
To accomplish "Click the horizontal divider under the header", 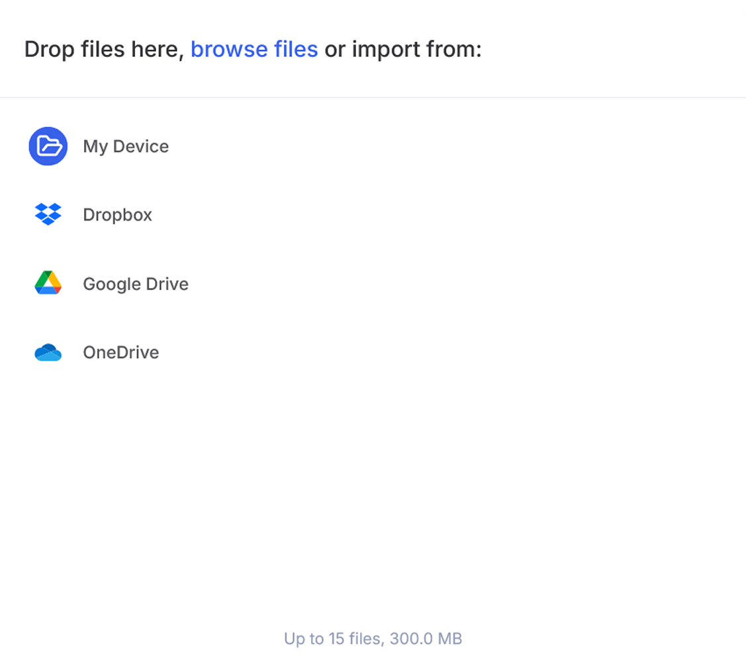I will [x=373, y=97].
